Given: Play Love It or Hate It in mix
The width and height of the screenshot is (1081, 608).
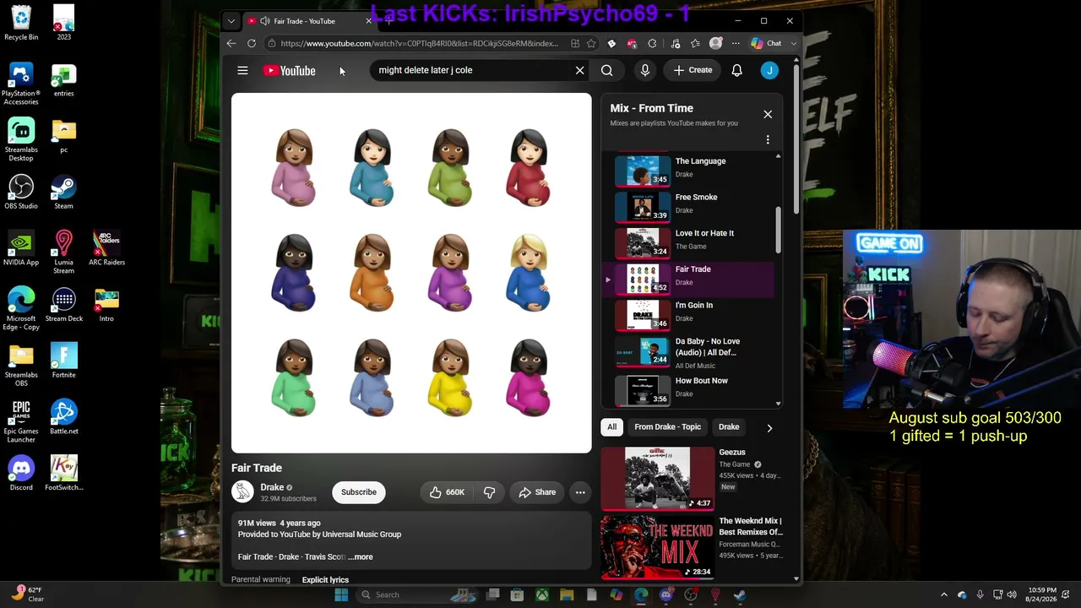Looking at the screenshot, I should (x=690, y=242).
